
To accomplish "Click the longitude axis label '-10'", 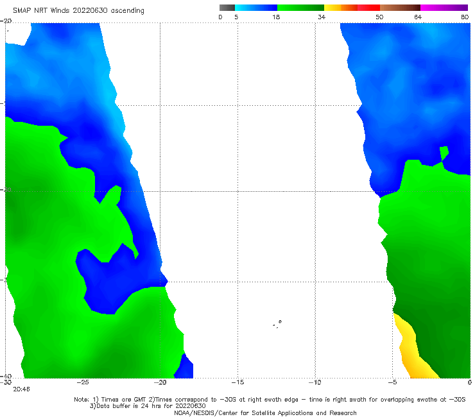I will point(315,382).
